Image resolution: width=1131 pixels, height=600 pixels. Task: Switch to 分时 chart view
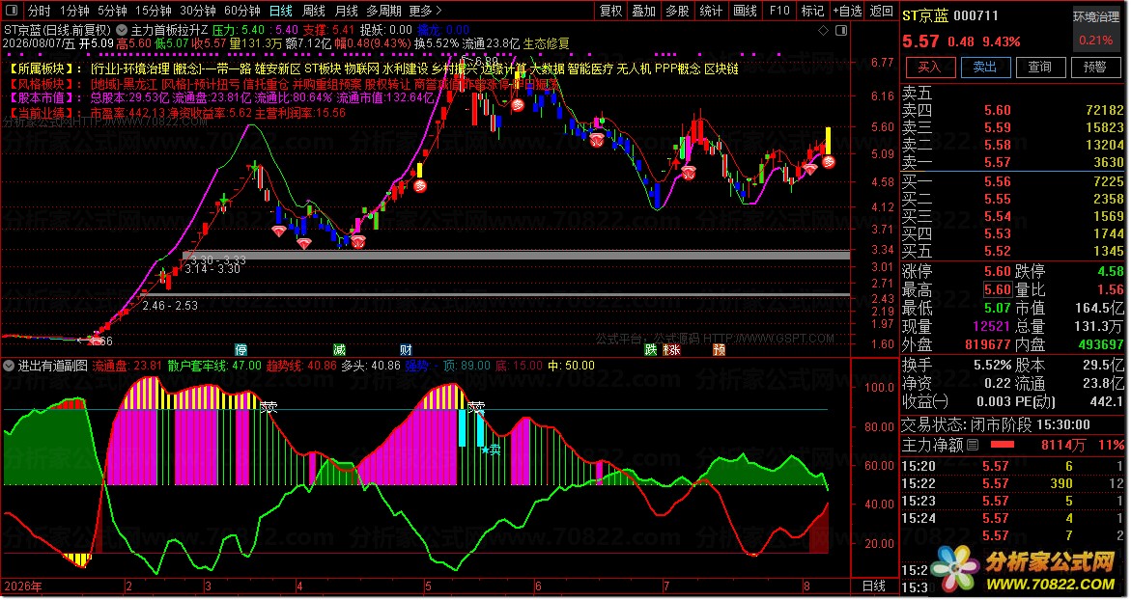[39, 11]
